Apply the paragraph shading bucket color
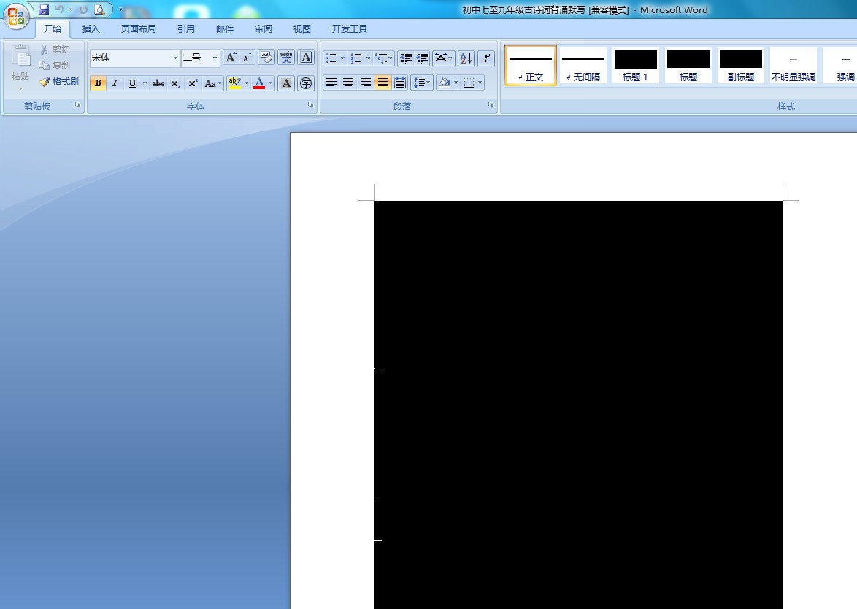Viewport: 857px width, 609px height. [445, 83]
